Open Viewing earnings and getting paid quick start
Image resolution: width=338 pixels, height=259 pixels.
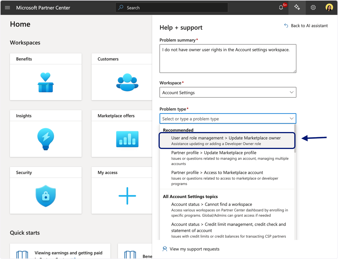click(68, 253)
